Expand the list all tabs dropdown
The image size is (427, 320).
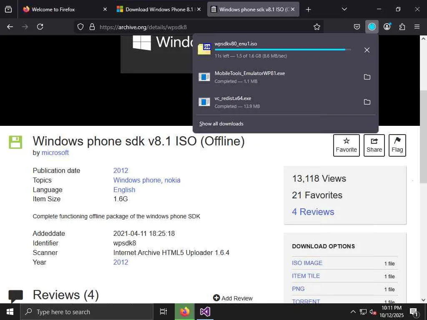pyautogui.click(x=344, y=9)
